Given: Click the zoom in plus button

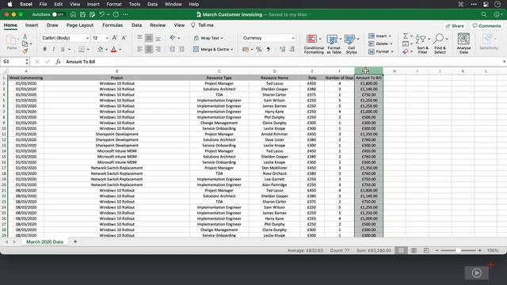Looking at the screenshot, I should tap(480, 250).
